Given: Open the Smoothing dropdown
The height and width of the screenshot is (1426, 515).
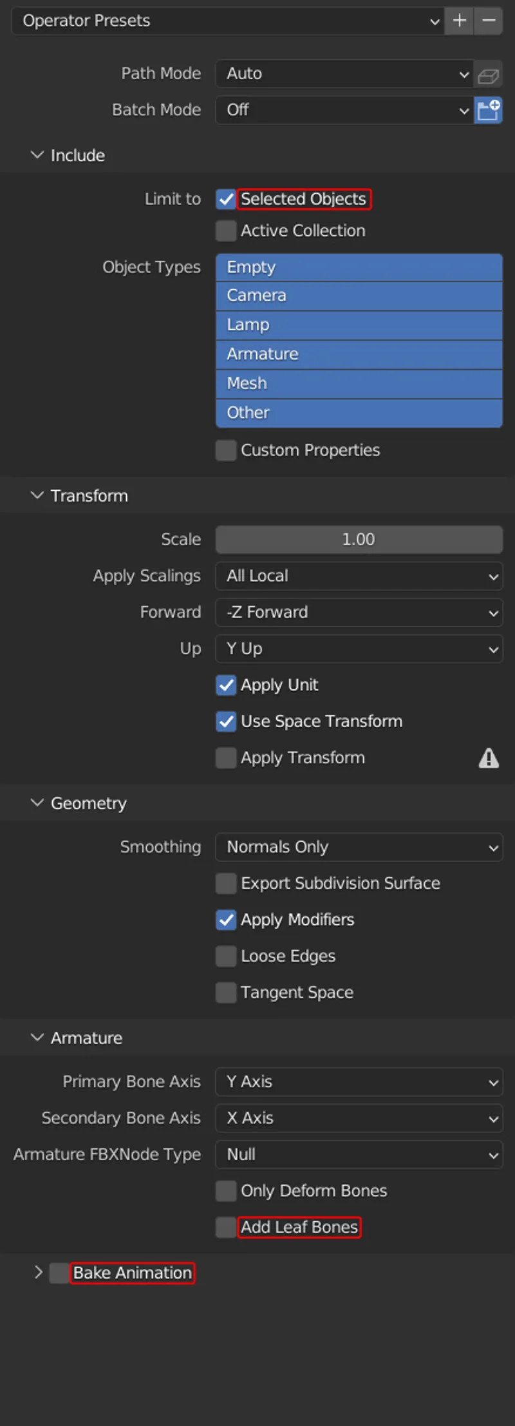Looking at the screenshot, I should (x=359, y=847).
